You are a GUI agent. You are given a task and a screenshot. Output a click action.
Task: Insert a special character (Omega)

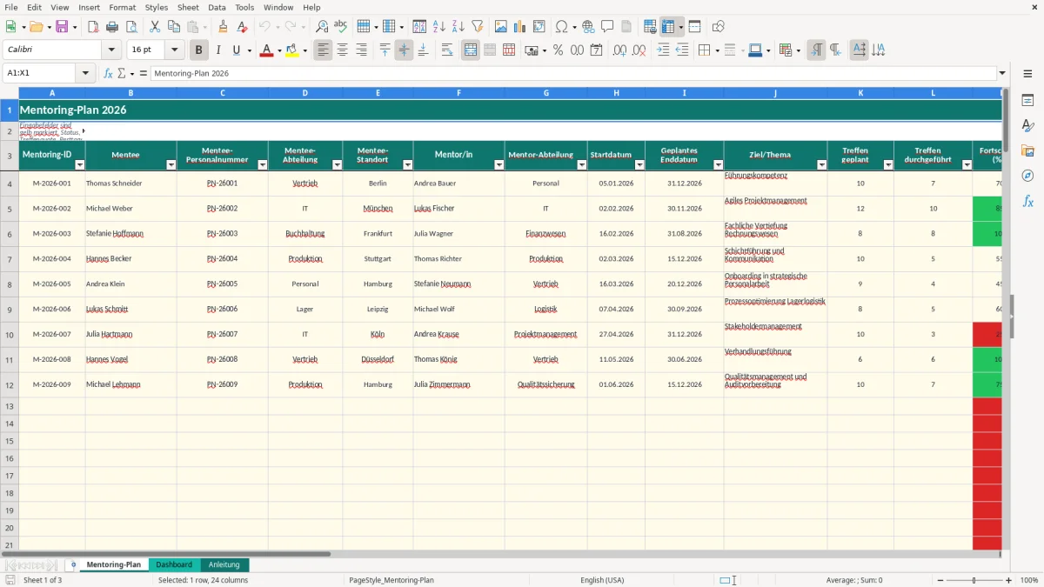(561, 27)
